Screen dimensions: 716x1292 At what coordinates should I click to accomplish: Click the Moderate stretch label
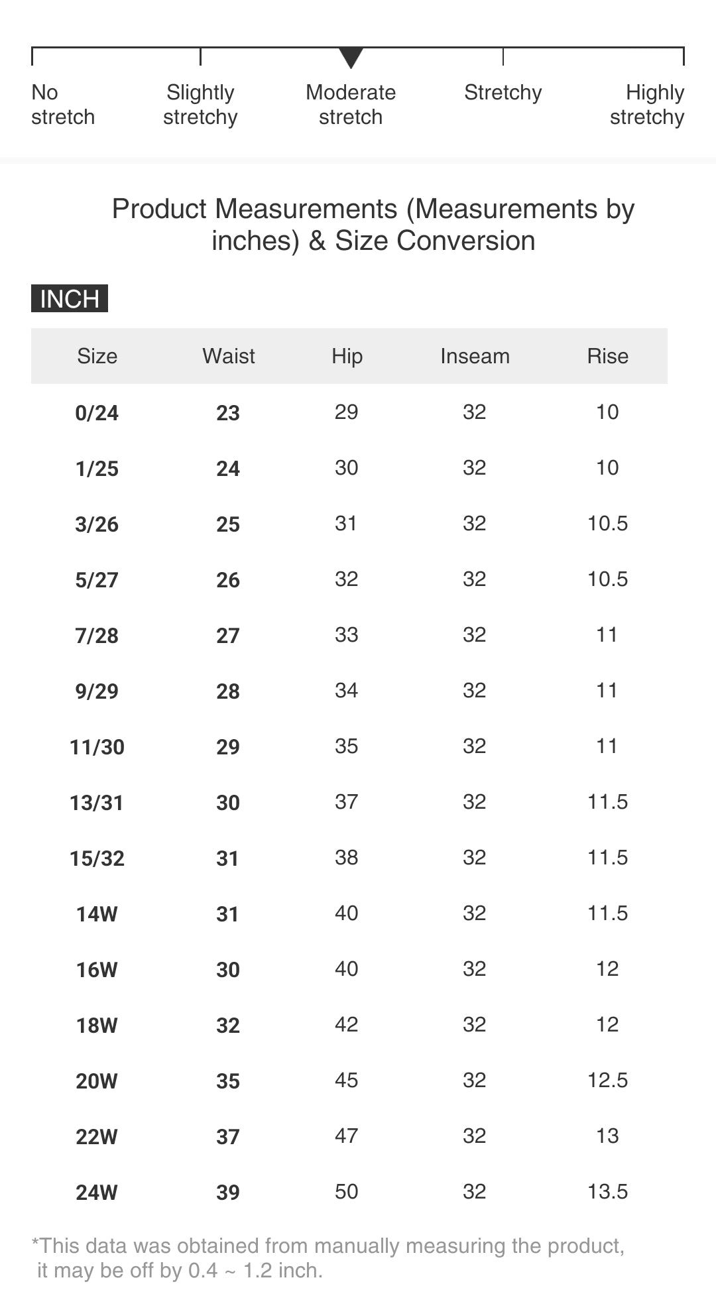pyautogui.click(x=351, y=105)
